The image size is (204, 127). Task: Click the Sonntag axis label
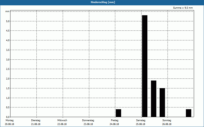[167, 120]
